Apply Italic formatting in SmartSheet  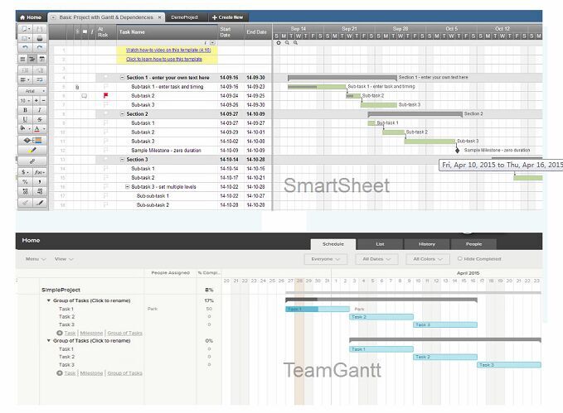pyautogui.click(x=40, y=110)
